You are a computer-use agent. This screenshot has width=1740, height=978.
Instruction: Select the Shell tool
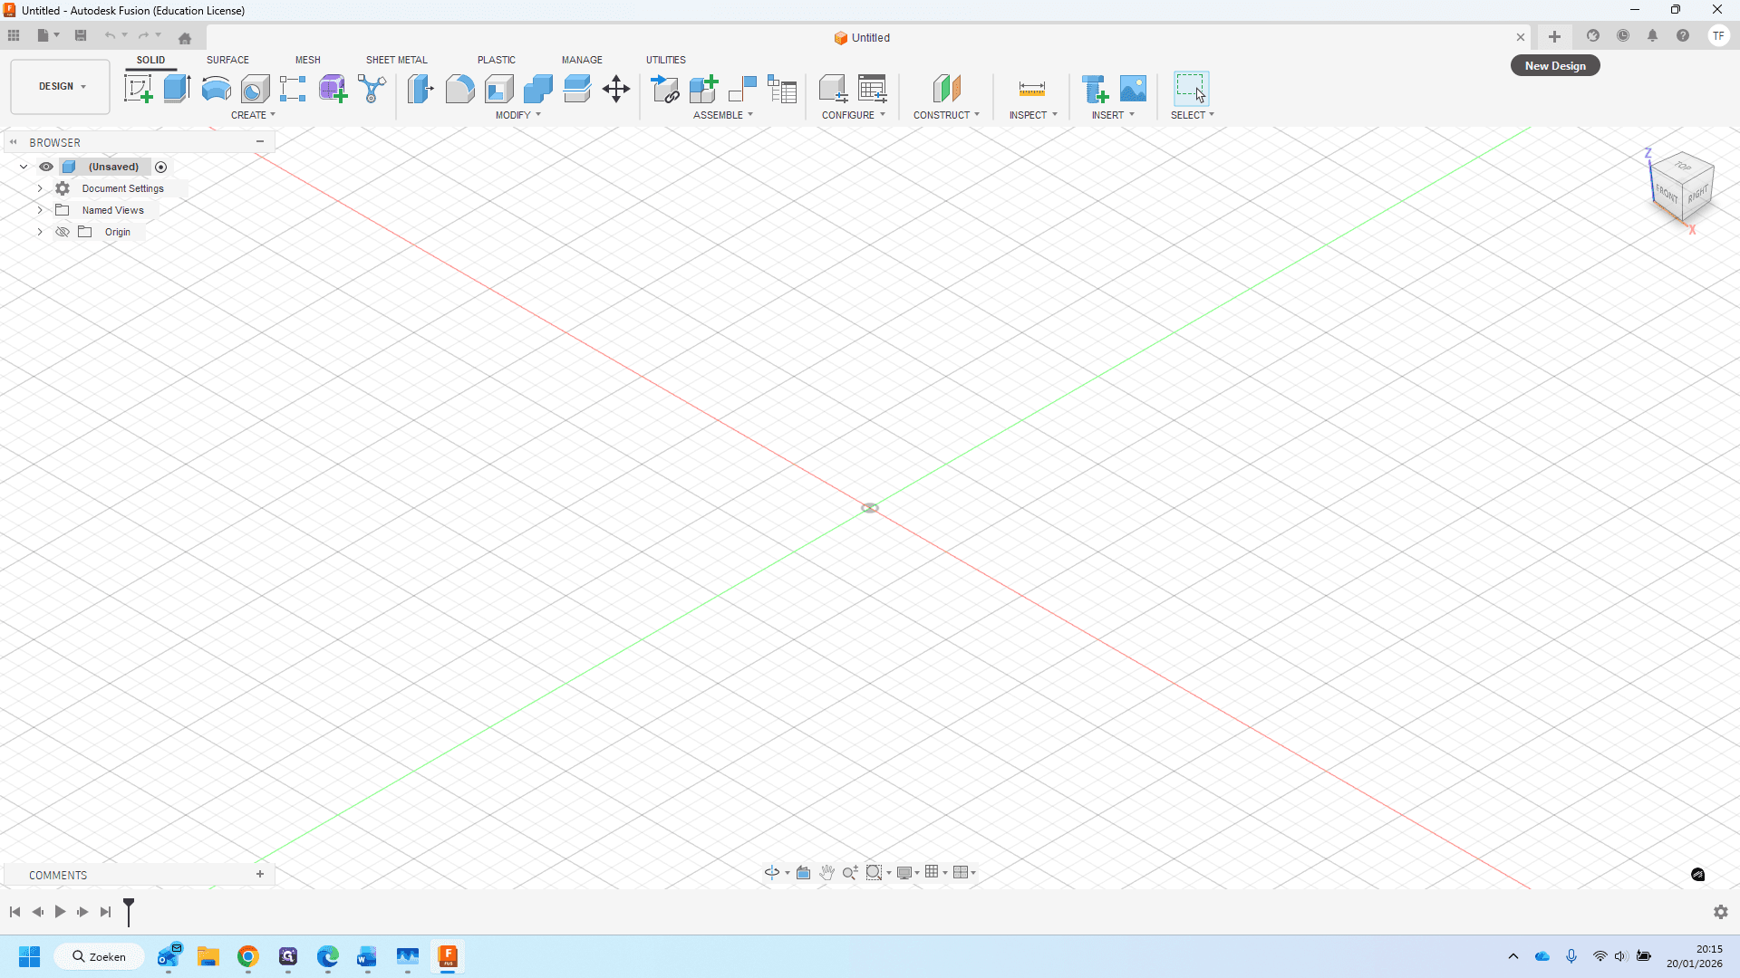point(498,89)
